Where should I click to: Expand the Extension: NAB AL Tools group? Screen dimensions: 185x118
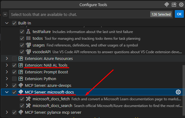[x=7, y=65]
